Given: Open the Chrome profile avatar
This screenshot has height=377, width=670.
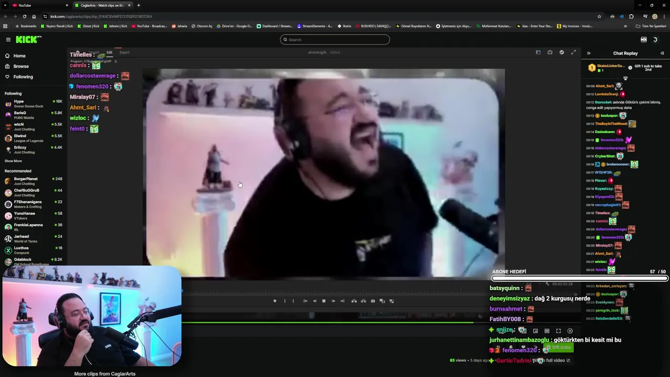Looking at the screenshot, I should click(x=655, y=16).
